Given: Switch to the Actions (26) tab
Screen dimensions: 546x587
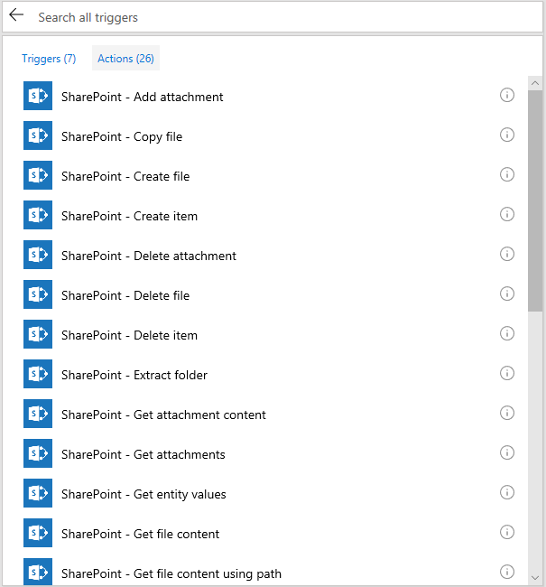Looking at the screenshot, I should click(125, 58).
